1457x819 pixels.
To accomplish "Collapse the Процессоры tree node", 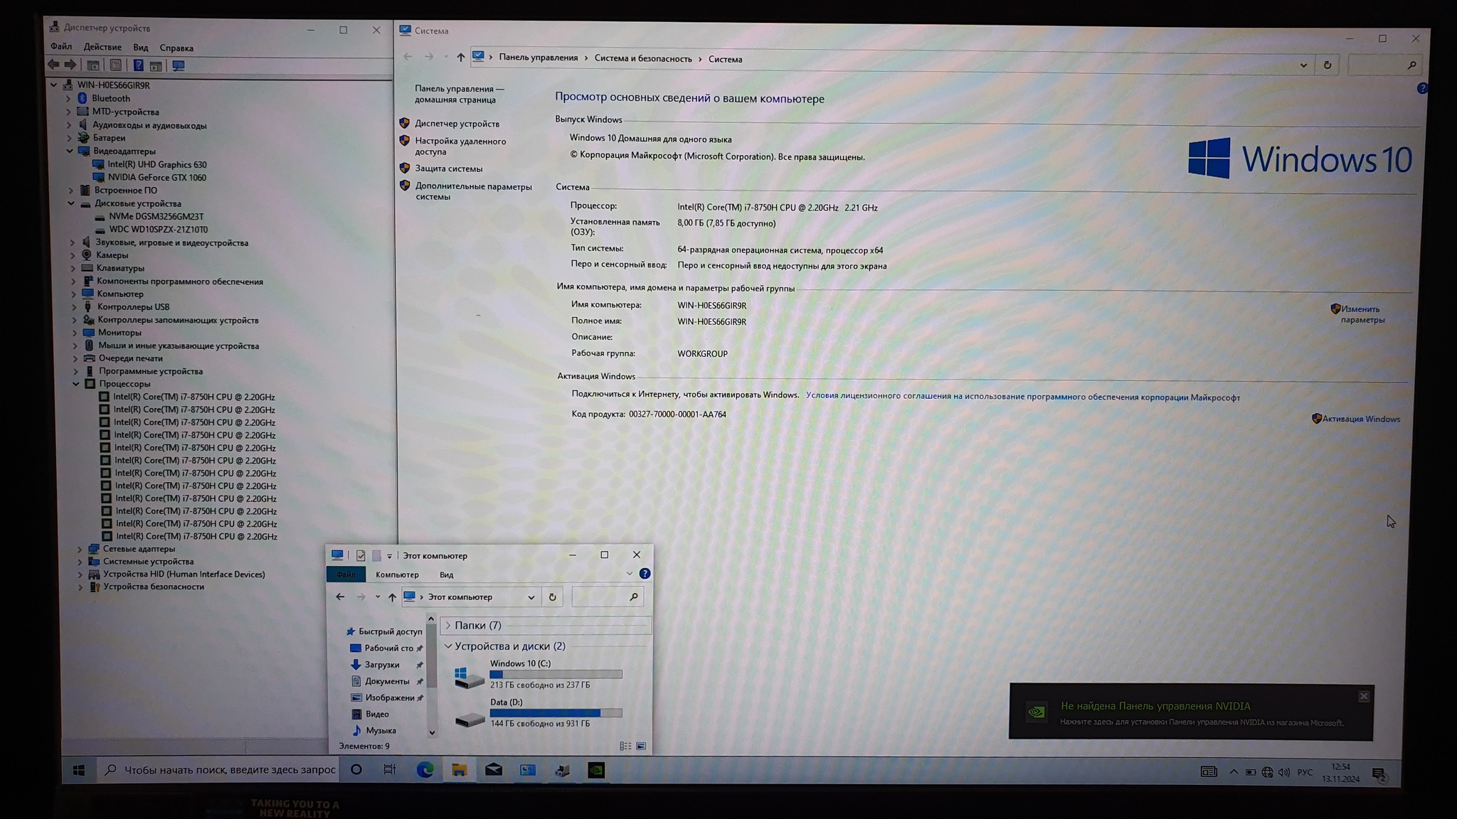I will pos(76,384).
